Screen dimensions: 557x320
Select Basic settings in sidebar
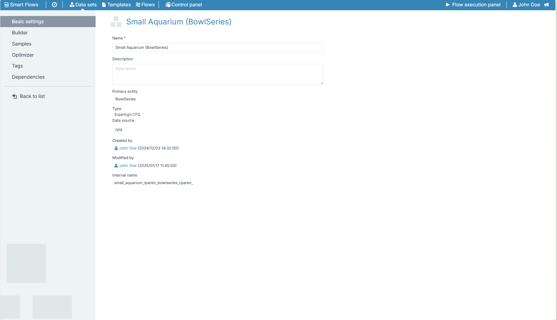pos(48,22)
